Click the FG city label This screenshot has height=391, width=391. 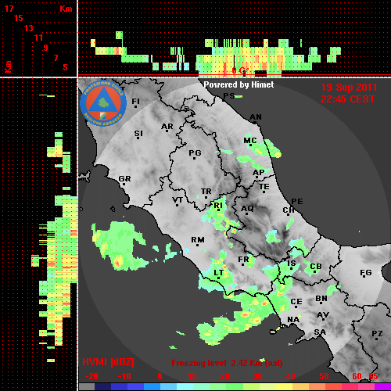pyautogui.click(x=366, y=273)
